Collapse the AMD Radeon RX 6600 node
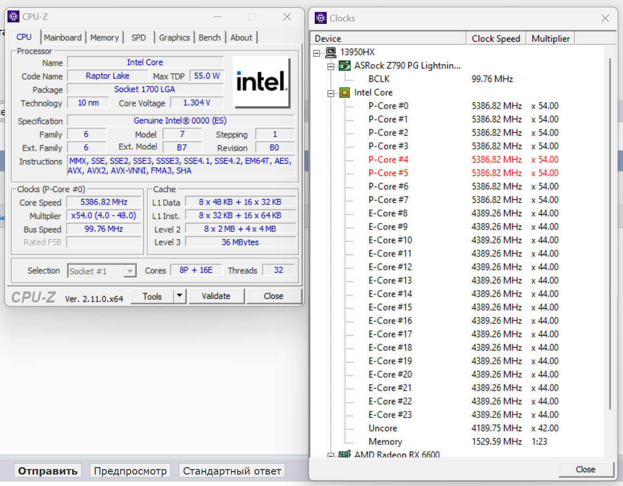Screen dimensions: 623x486 click(331, 455)
